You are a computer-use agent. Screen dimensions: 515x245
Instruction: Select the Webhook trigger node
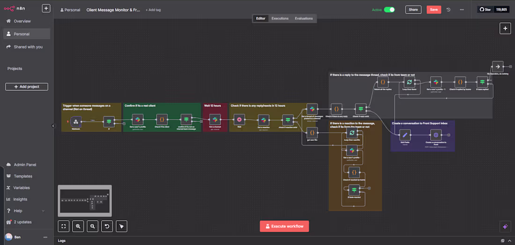tap(75, 122)
